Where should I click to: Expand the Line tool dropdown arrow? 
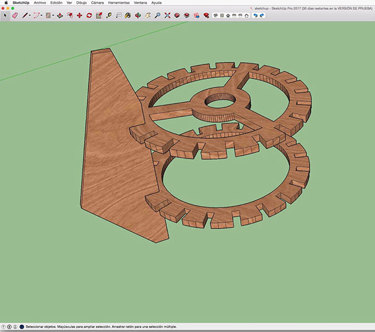(x=31, y=15)
